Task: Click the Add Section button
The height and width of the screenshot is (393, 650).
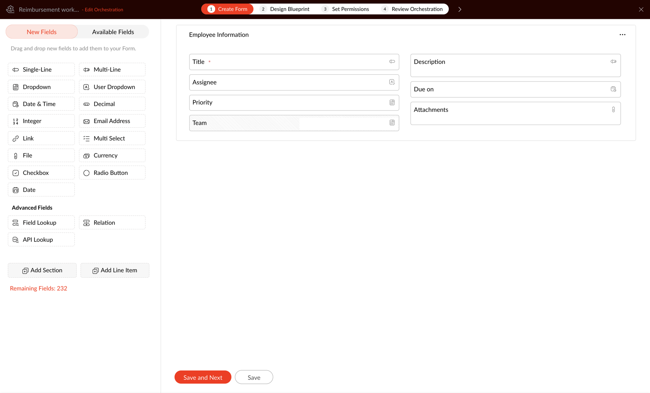Action: 42,270
